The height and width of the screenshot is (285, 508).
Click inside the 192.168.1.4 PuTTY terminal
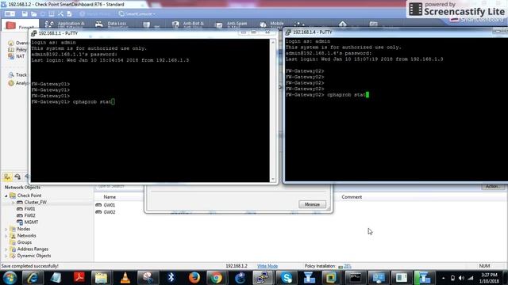click(396, 109)
